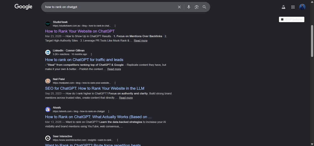Click the LinkedIn result favicon
The height and width of the screenshot is (146, 314).
[48, 52]
